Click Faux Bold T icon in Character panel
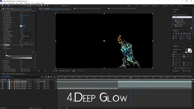This screenshot has height=109, width=194. click(176, 68)
